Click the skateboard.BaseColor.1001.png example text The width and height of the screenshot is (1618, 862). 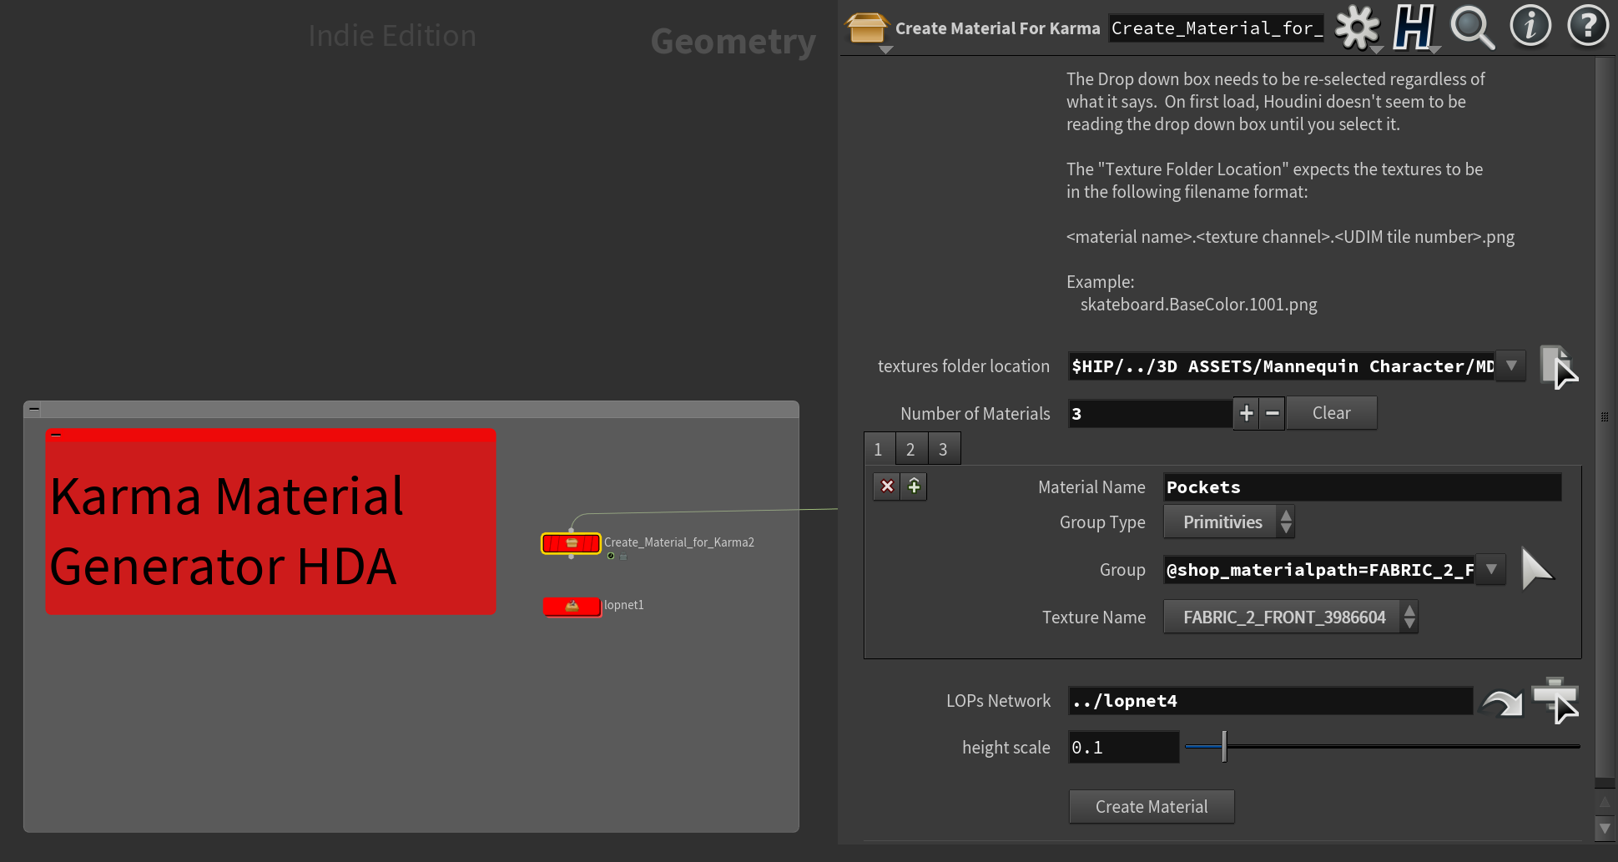tap(1199, 305)
